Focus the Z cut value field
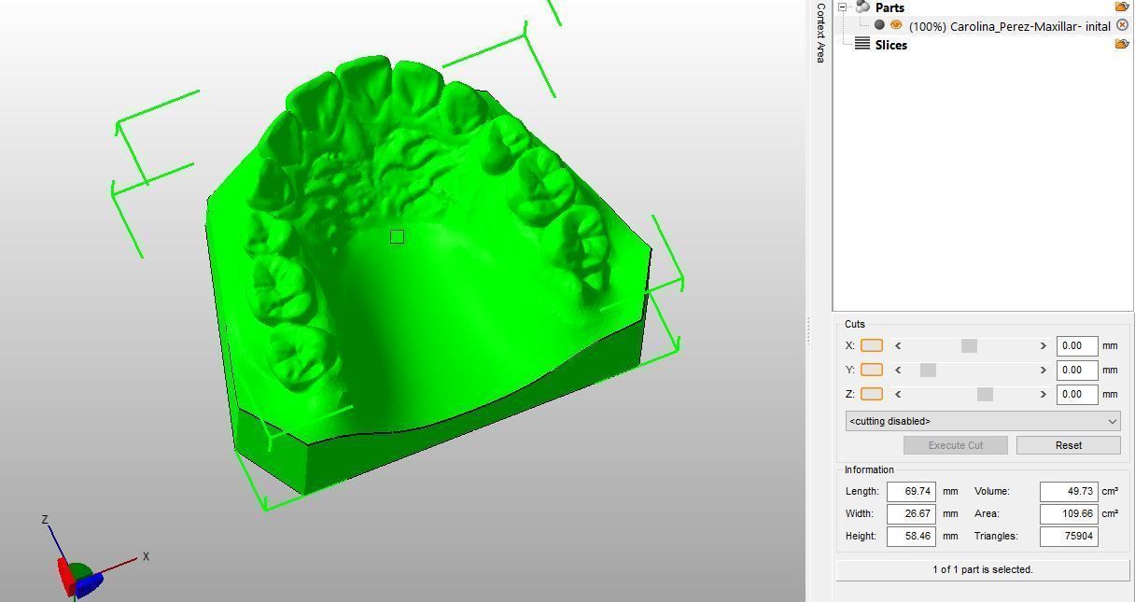This screenshot has height=602, width=1135. tap(1077, 394)
